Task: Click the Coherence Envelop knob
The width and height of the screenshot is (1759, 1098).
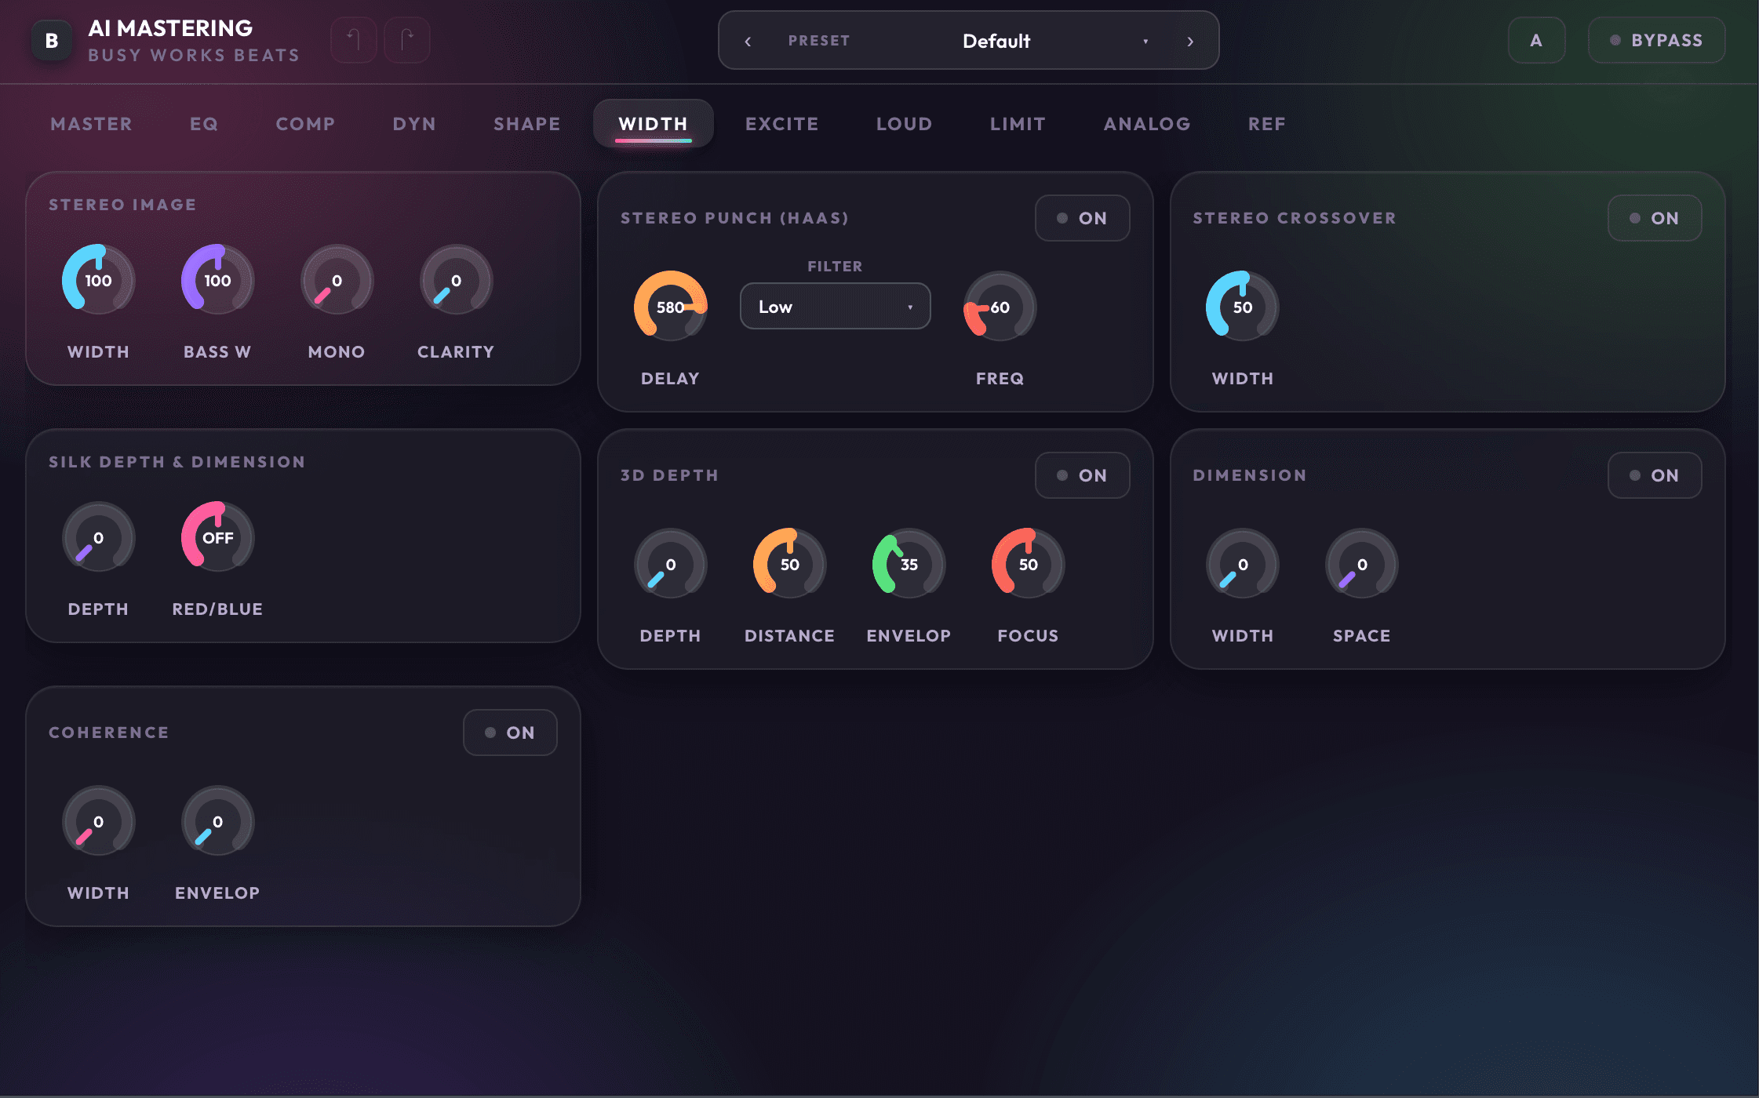Action: [217, 821]
